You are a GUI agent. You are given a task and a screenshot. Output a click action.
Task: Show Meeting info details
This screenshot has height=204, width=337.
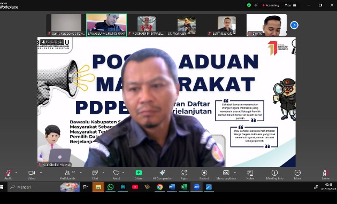click(274, 175)
